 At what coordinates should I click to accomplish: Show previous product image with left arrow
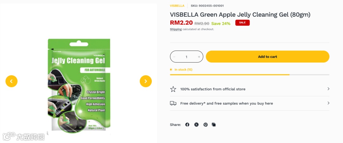point(11,81)
